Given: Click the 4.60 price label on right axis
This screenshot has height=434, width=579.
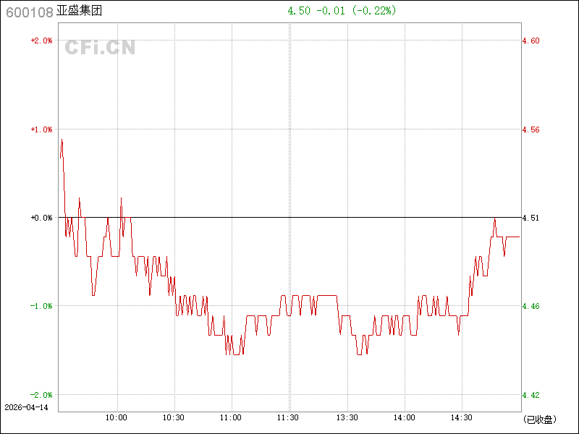Looking at the screenshot, I should click(x=531, y=41).
